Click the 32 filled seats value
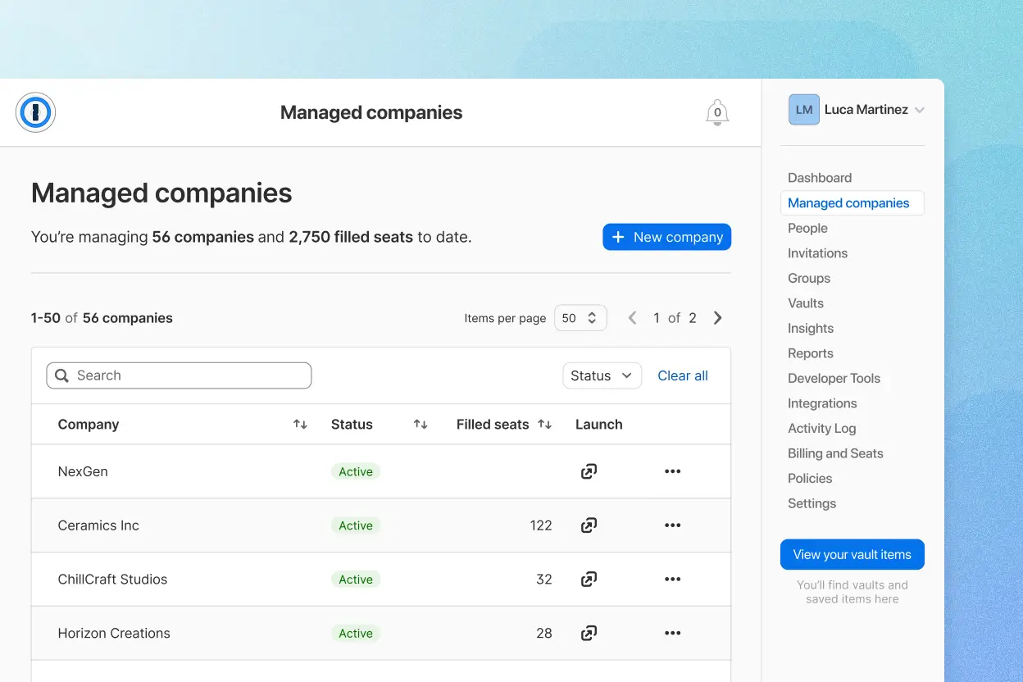 pos(544,580)
